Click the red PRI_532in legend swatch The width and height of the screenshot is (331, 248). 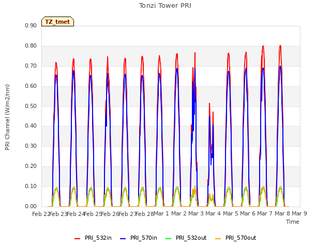(x=78, y=239)
